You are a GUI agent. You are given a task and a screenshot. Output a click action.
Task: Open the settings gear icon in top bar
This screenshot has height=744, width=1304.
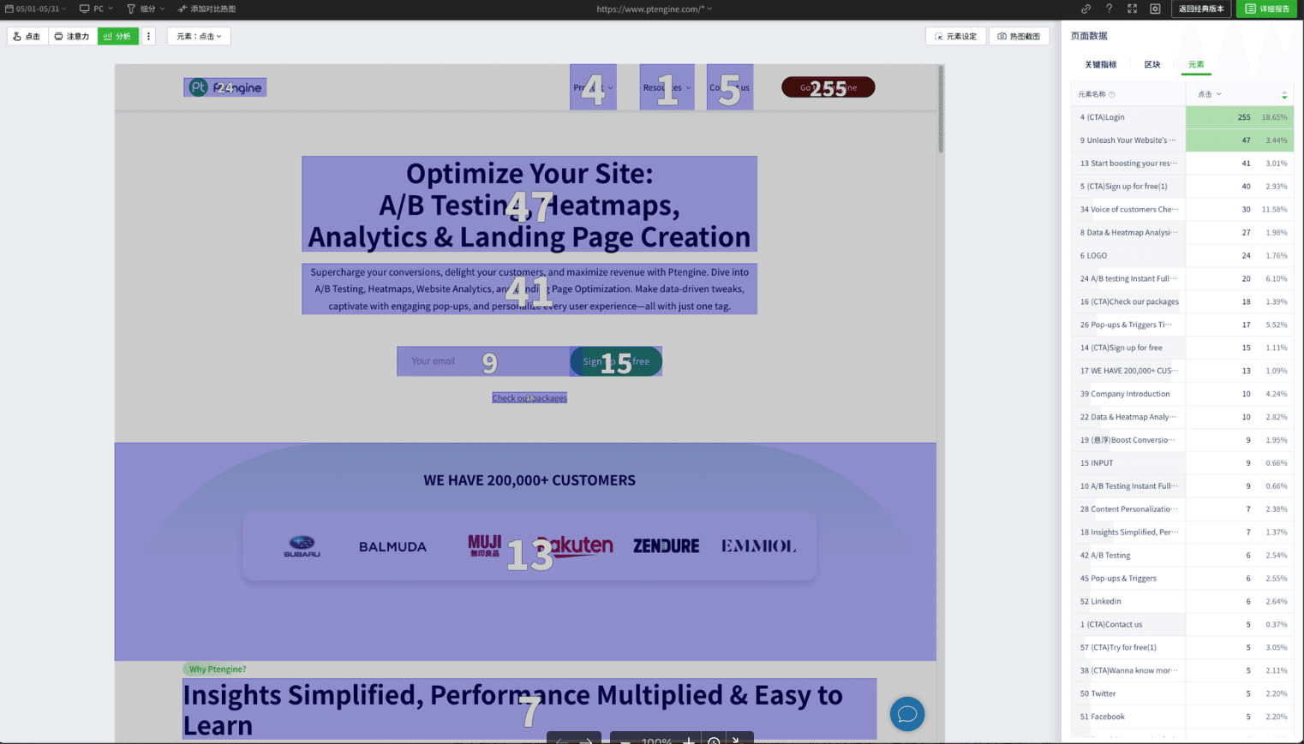click(1155, 9)
